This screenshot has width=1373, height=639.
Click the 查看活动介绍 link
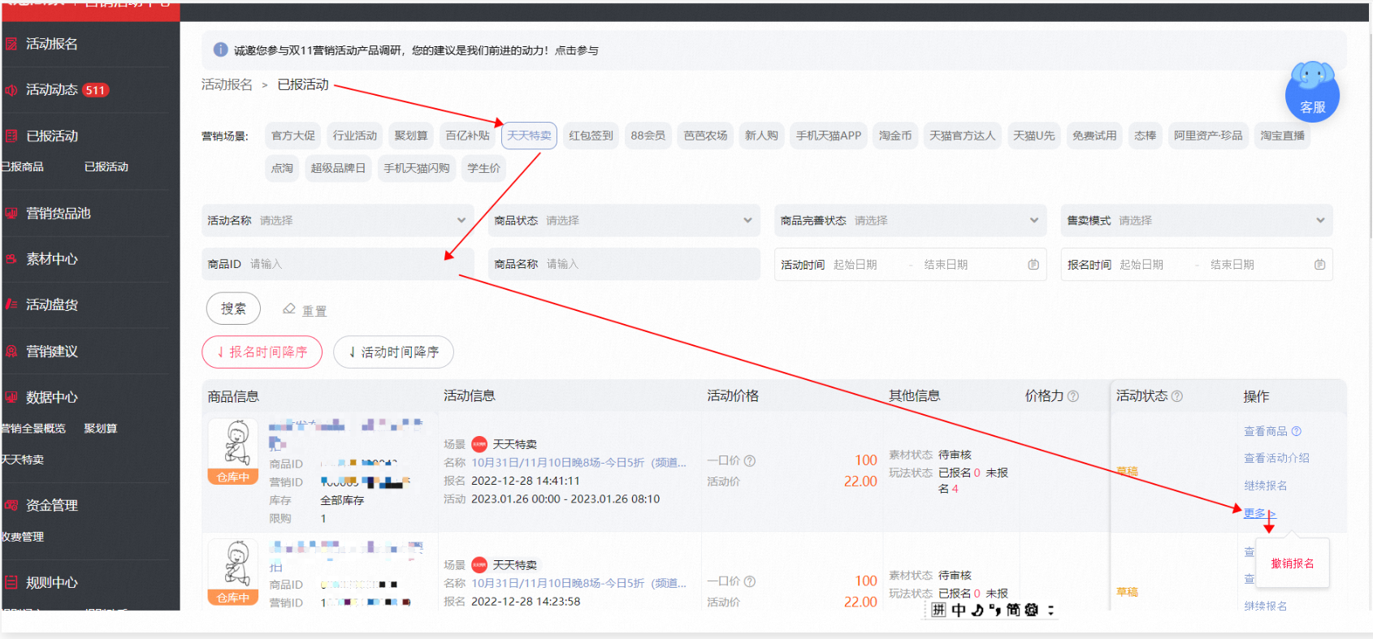(x=1276, y=458)
